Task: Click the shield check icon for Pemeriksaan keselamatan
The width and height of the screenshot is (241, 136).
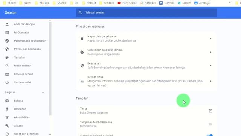Action: coord(7,41)
